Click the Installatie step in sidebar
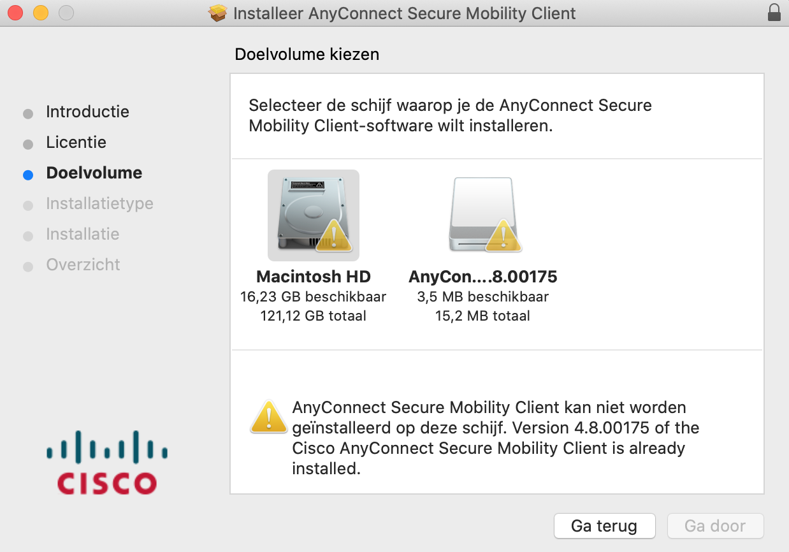 point(82,235)
